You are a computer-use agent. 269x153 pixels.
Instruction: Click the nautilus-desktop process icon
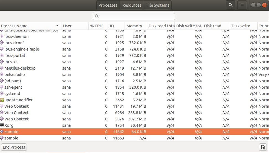pyautogui.click(x=2, y=68)
